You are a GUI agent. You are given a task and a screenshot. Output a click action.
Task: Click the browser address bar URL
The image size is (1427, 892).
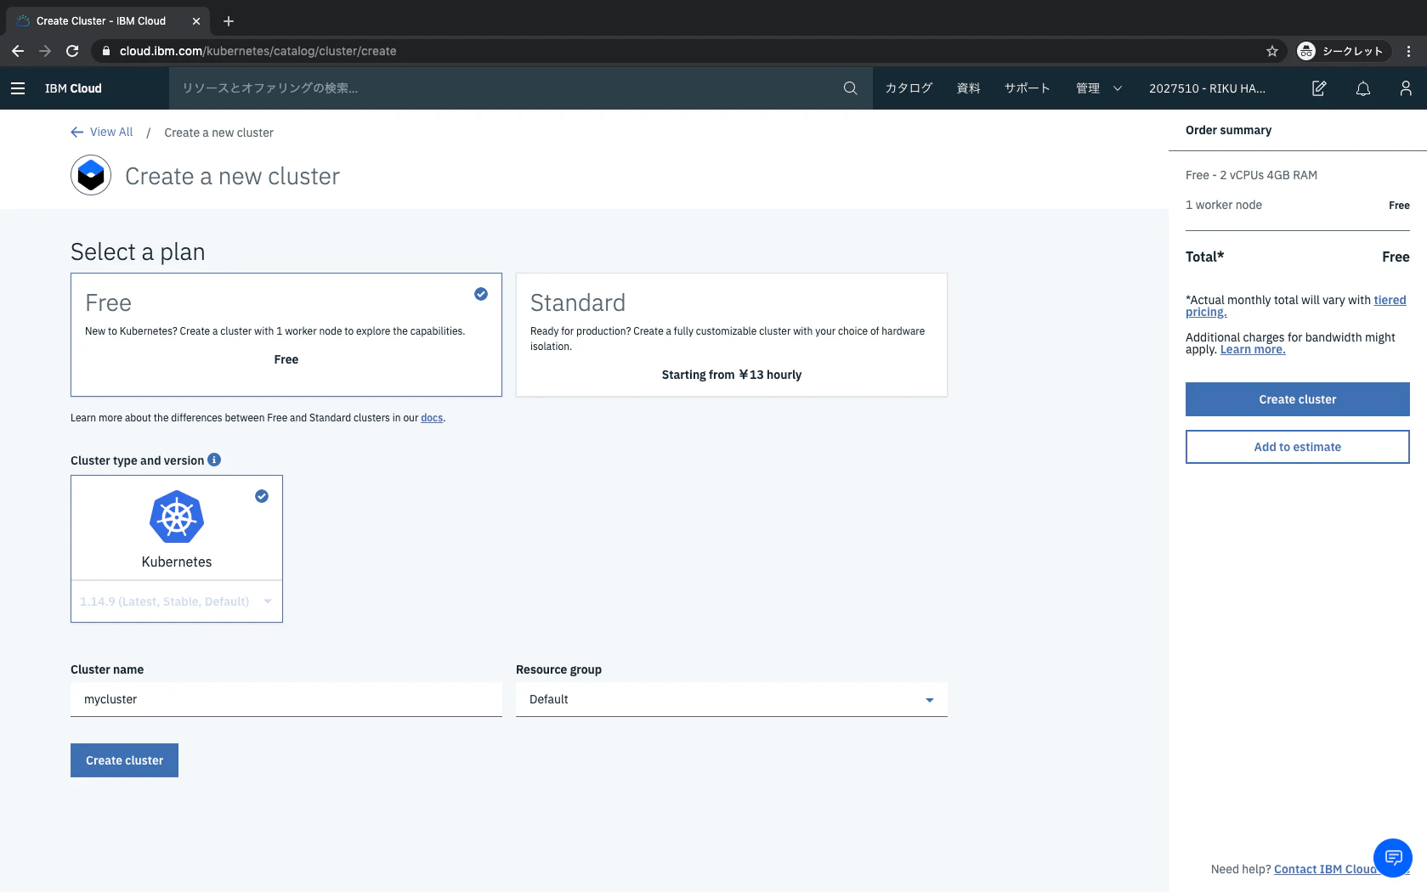click(x=258, y=51)
